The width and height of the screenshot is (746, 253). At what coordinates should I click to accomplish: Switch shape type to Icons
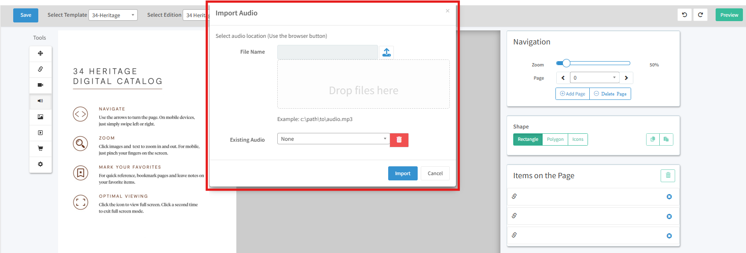[x=578, y=139]
